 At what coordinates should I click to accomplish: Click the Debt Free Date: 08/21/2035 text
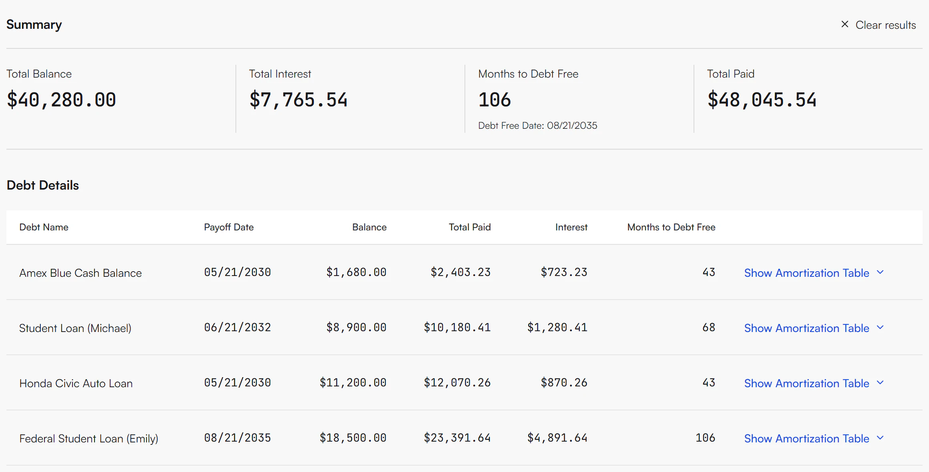pos(538,126)
